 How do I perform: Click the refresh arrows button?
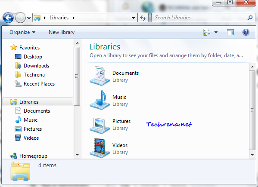click(x=143, y=18)
